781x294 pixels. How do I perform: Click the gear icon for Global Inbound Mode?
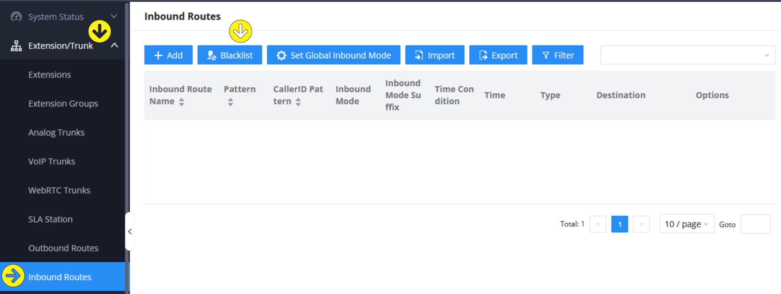(x=281, y=55)
